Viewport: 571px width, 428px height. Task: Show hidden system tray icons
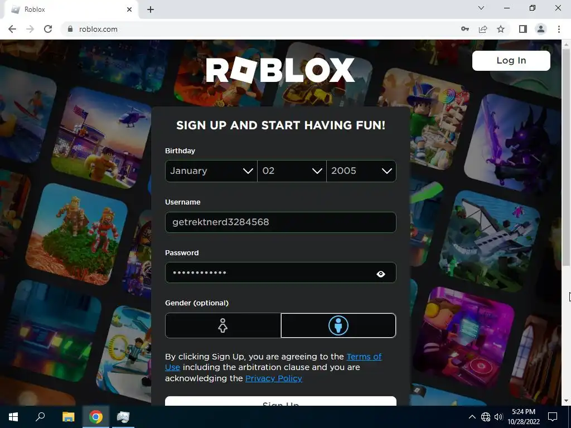point(472,417)
